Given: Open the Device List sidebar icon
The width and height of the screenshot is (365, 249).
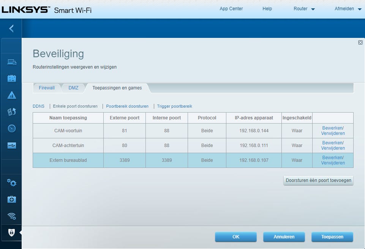Looking at the screenshot, I should 12,62.
